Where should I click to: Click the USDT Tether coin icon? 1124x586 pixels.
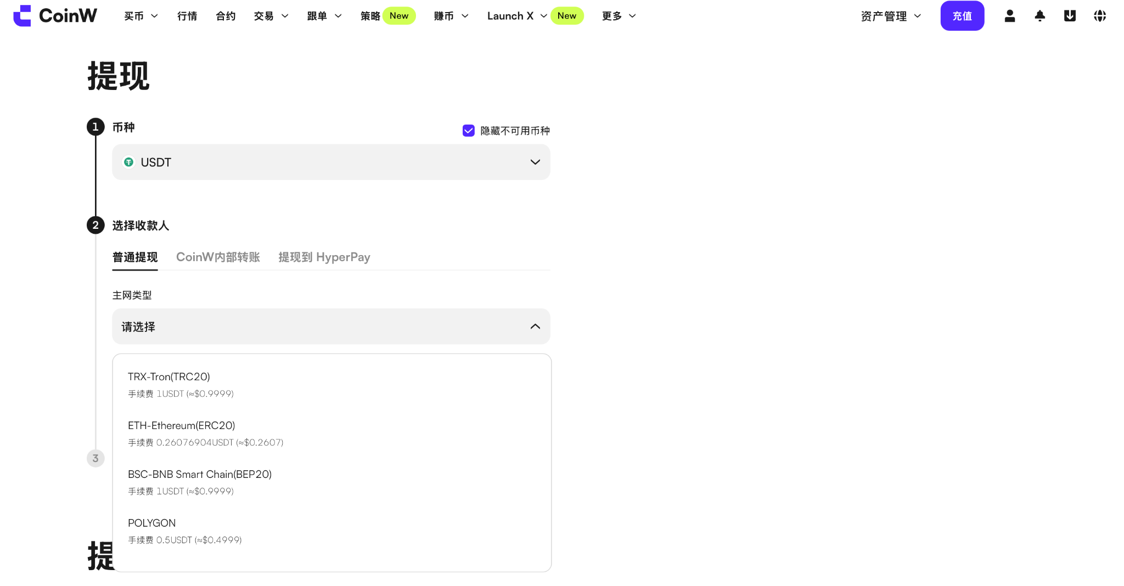pyautogui.click(x=128, y=162)
